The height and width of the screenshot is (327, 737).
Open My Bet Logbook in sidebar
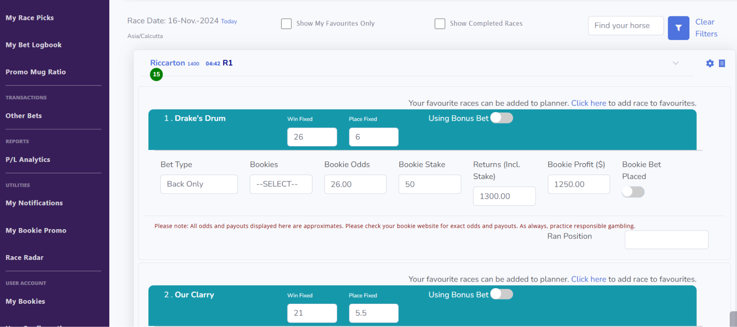pyautogui.click(x=34, y=45)
